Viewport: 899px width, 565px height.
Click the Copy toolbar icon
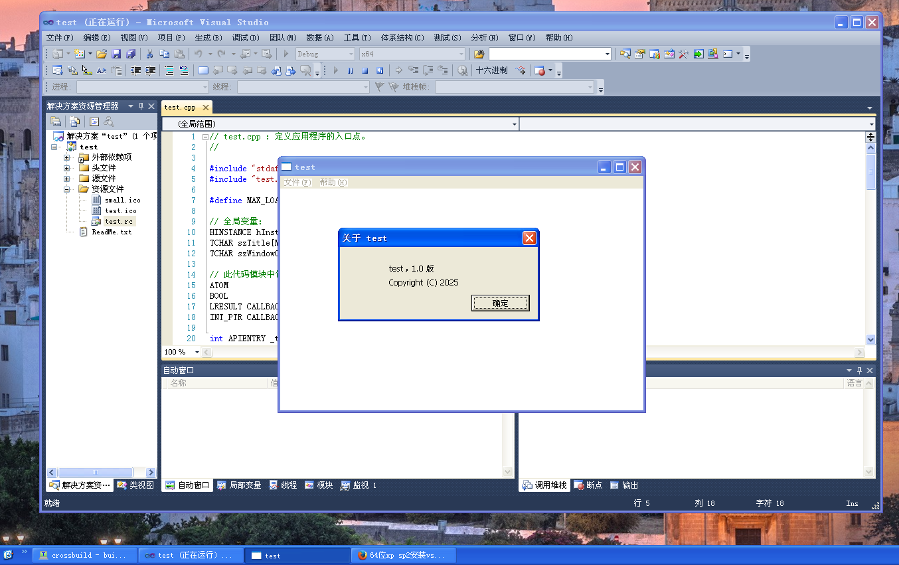[164, 54]
